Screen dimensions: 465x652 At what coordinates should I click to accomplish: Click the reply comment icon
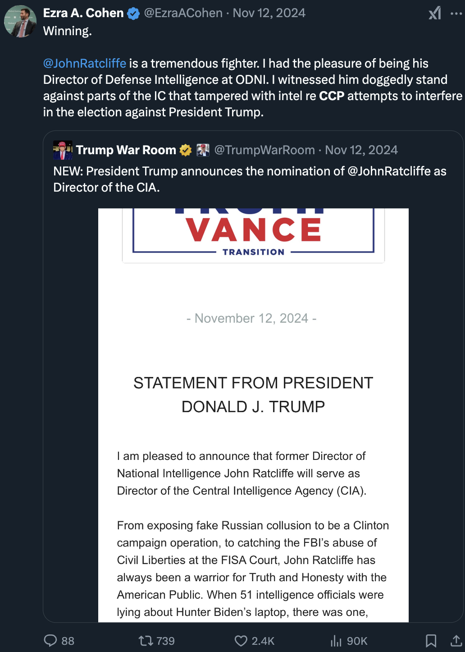pos(50,640)
